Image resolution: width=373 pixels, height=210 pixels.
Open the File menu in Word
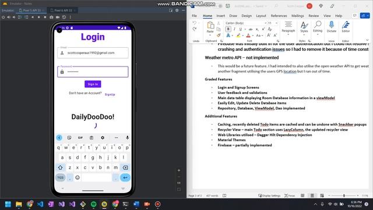(x=194, y=16)
